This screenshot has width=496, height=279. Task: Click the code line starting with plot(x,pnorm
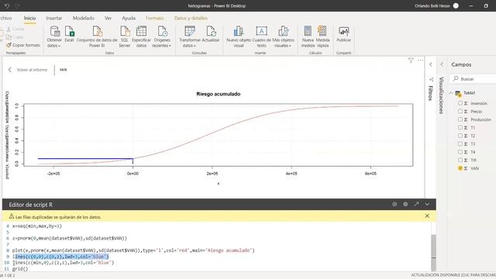pyautogui.click(x=133, y=250)
